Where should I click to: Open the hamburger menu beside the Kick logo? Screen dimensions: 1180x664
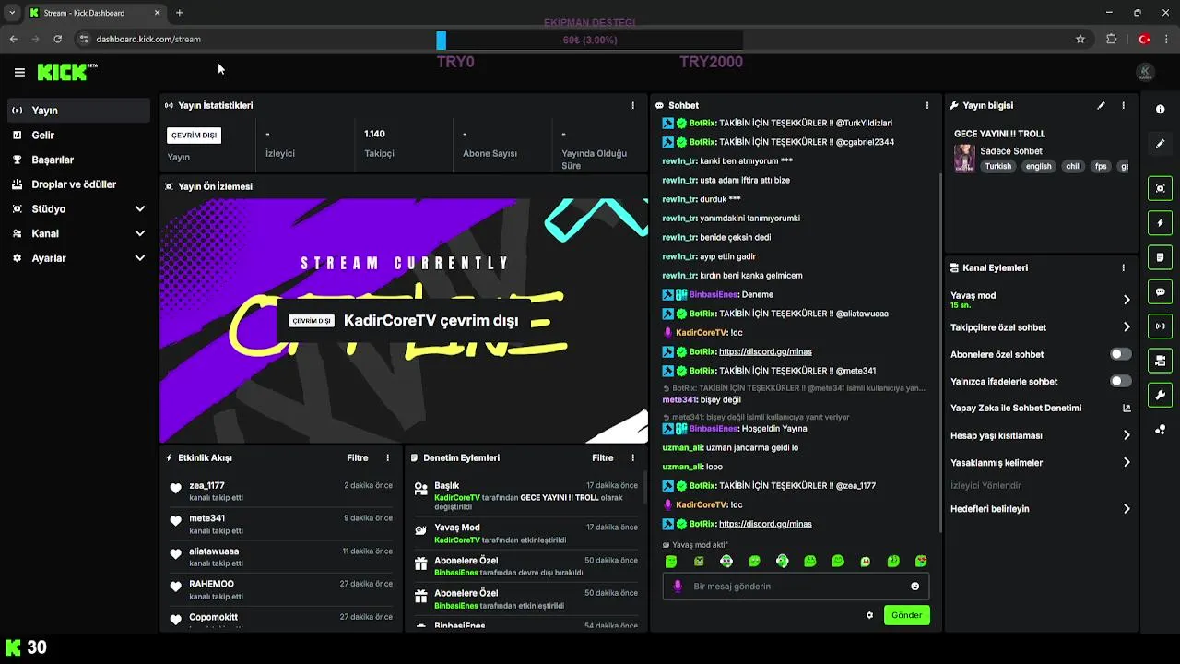click(x=19, y=72)
